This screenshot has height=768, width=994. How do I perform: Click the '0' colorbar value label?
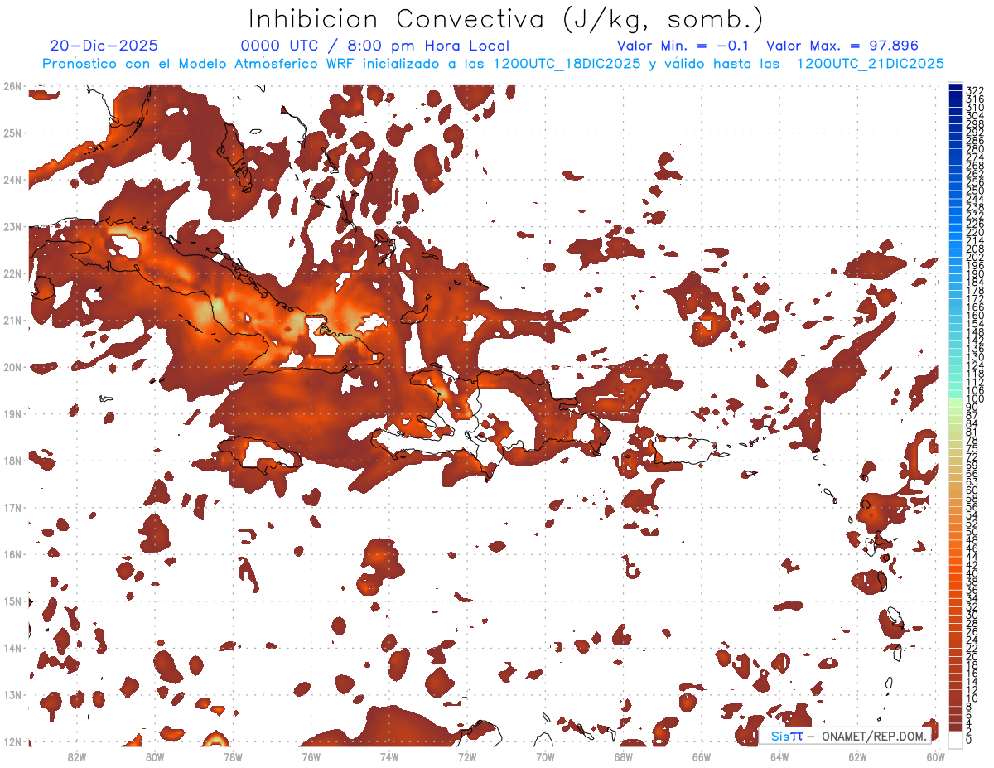click(x=969, y=740)
